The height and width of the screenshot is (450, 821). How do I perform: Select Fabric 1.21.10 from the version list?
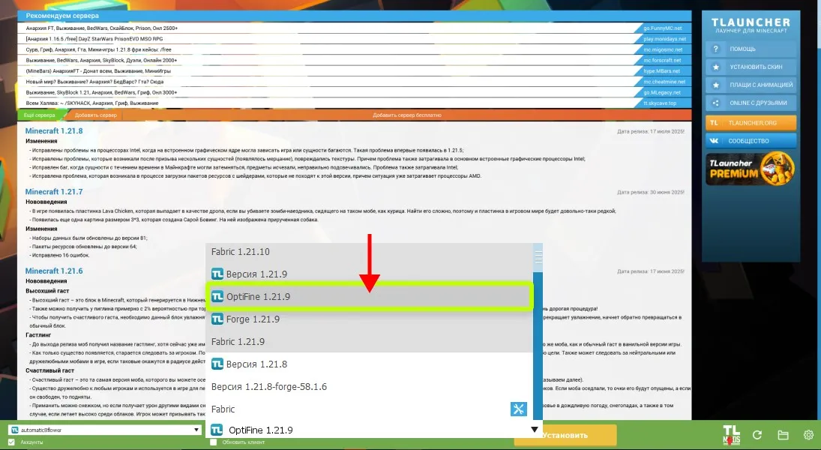[369, 251]
